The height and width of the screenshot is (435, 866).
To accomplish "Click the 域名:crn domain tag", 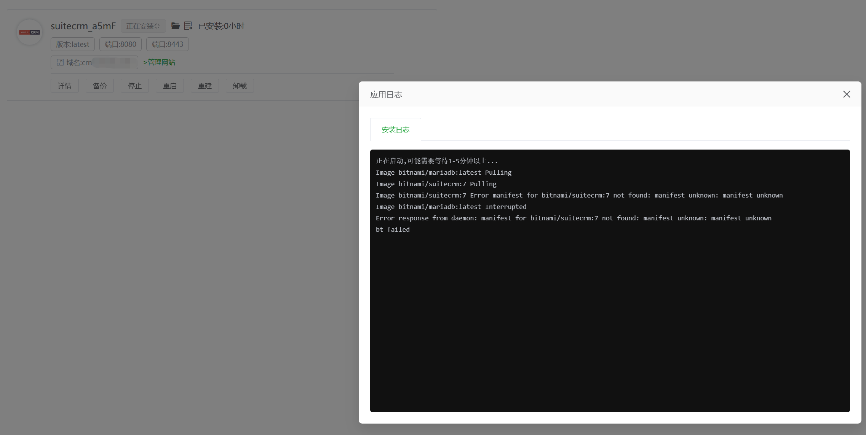I will pos(94,62).
